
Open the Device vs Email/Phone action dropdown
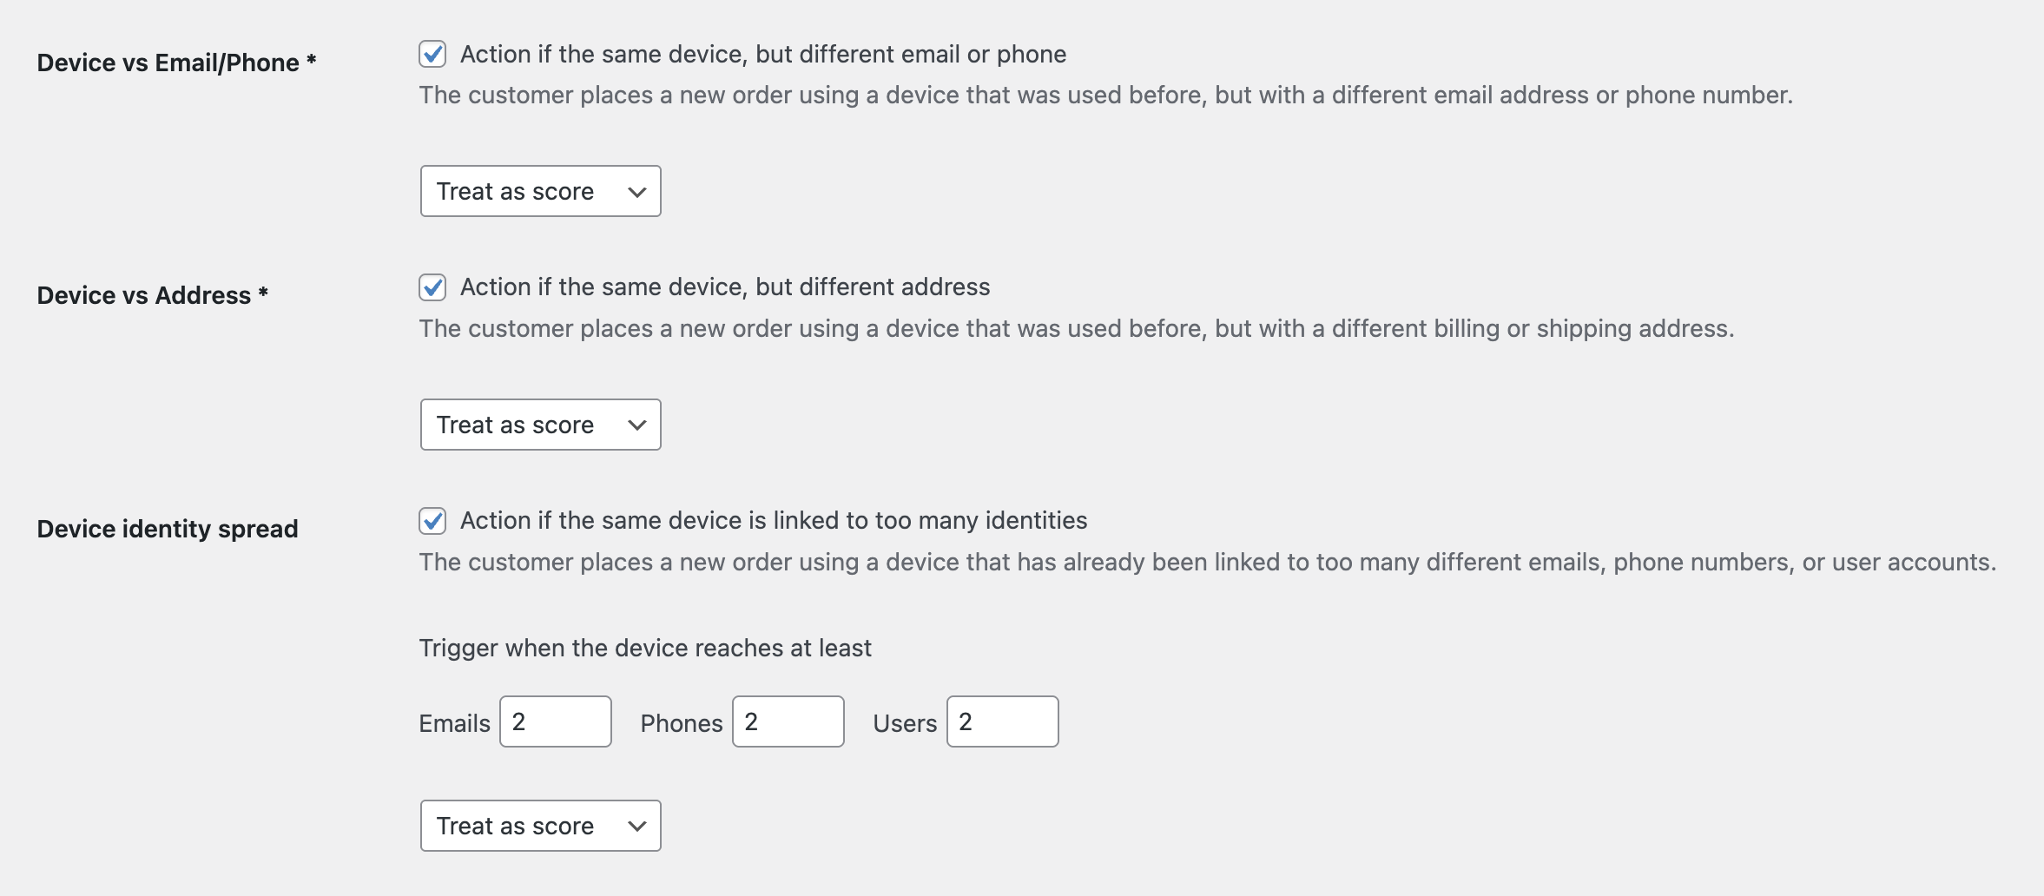(x=541, y=191)
